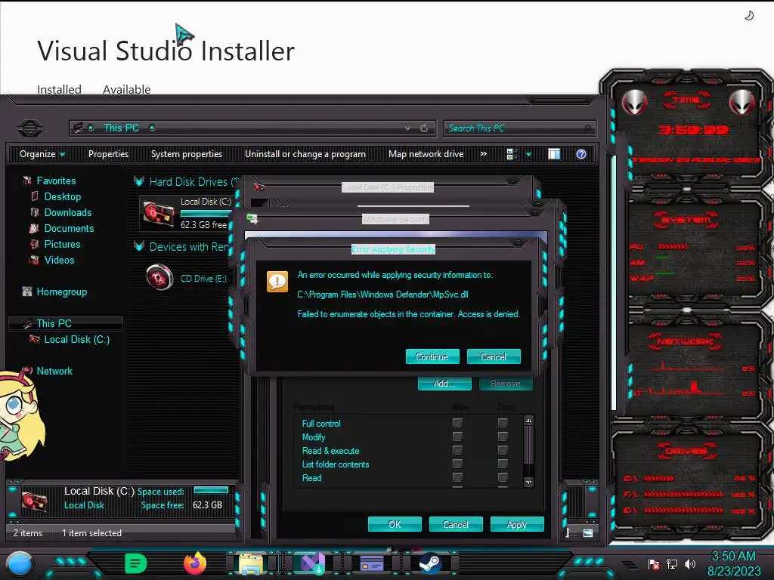The height and width of the screenshot is (580, 774).
Task: Open the purple card app taskbar icon
Action: click(x=372, y=563)
